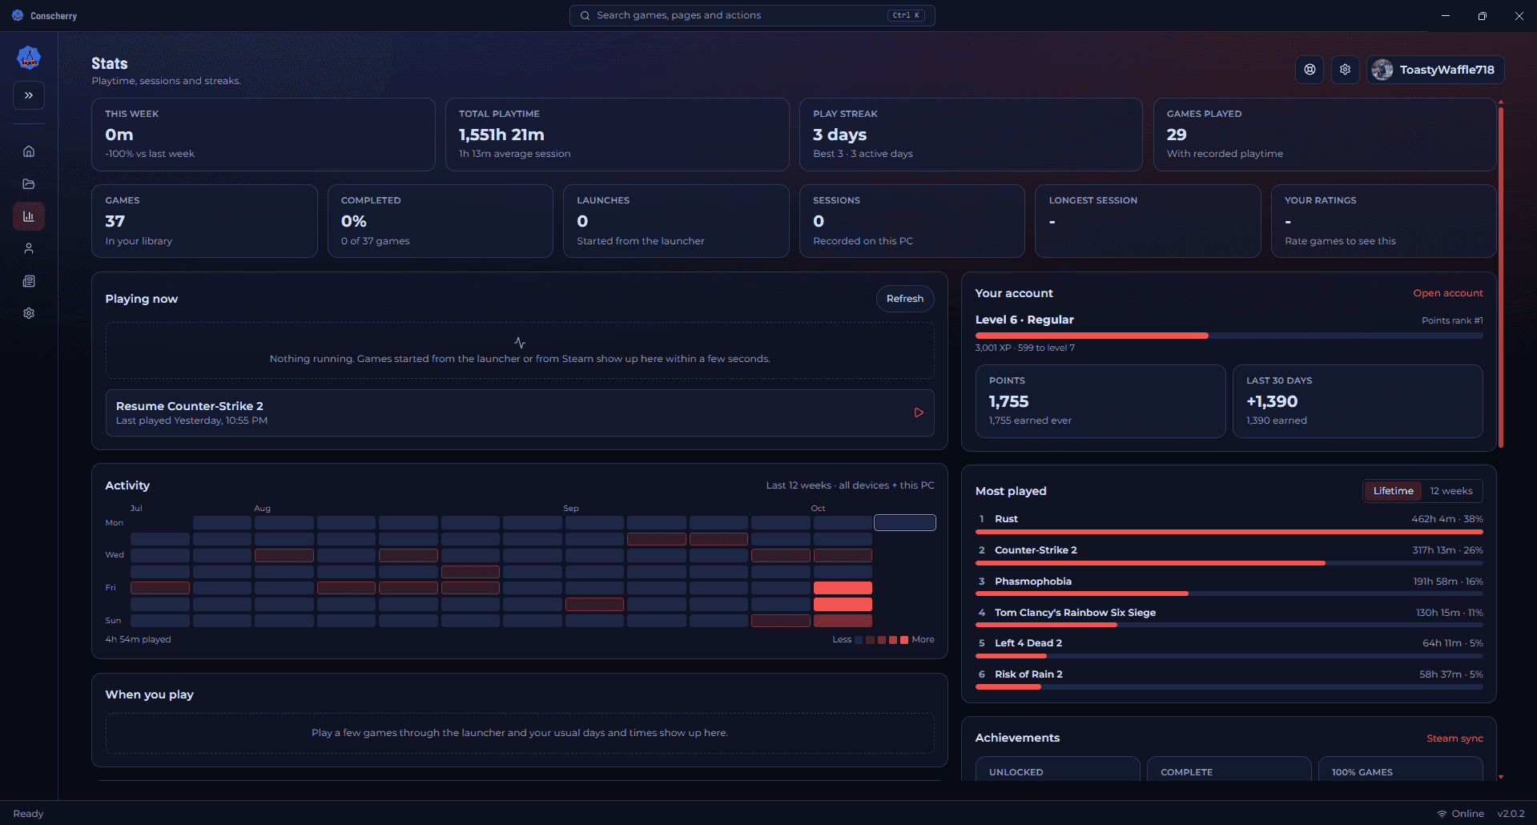This screenshot has width=1537, height=825.
Task: Click the Online wifi icon in status bar
Action: click(1442, 814)
